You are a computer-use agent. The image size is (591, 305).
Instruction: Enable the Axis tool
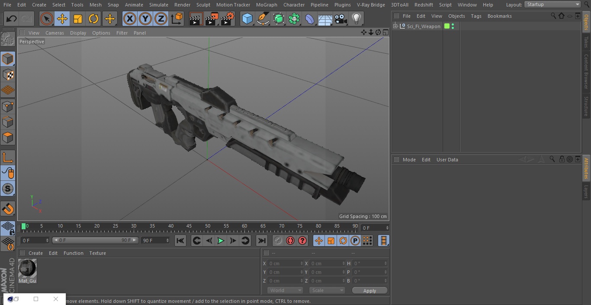tap(8, 157)
